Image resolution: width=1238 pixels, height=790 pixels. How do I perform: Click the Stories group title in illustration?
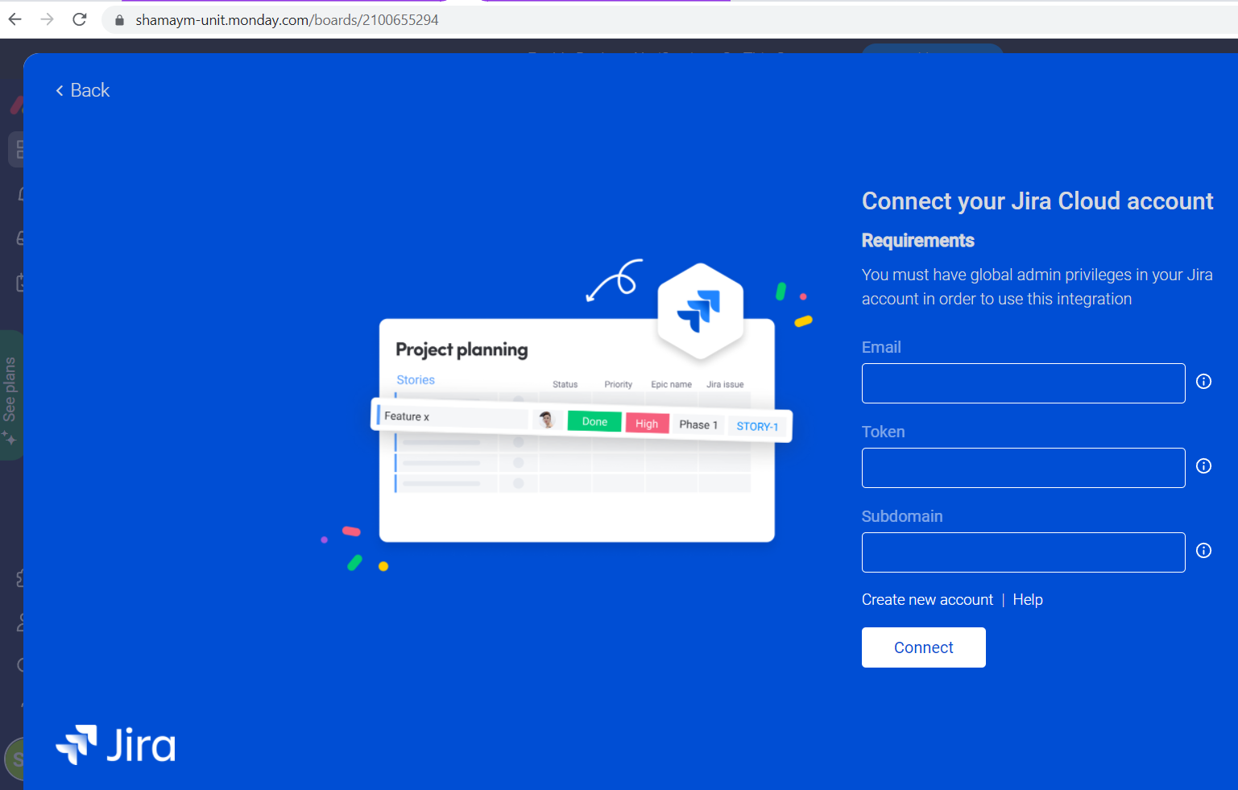(x=416, y=380)
